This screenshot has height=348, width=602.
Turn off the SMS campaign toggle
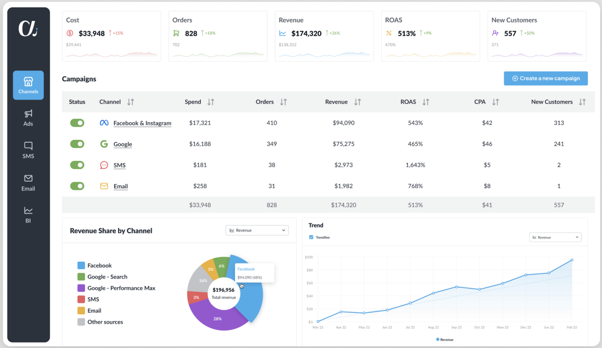pos(77,165)
